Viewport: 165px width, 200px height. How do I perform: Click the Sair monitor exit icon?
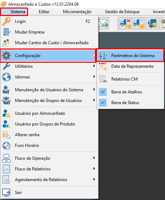tap(6, 193)
